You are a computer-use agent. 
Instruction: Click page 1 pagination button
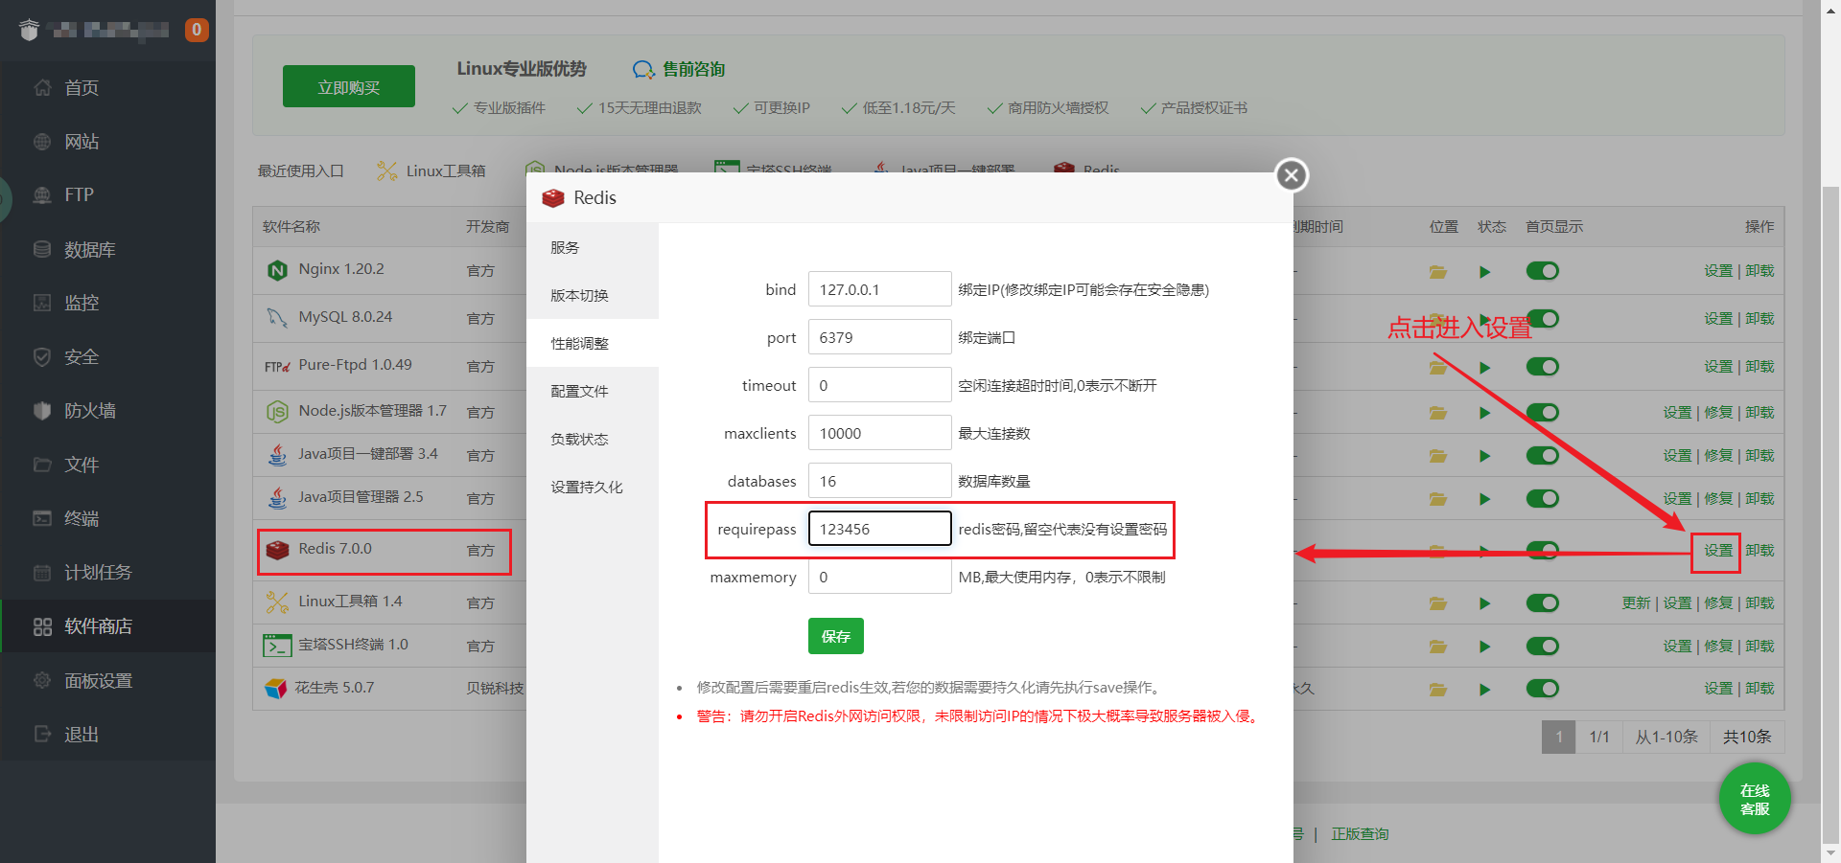(1558, 737)
